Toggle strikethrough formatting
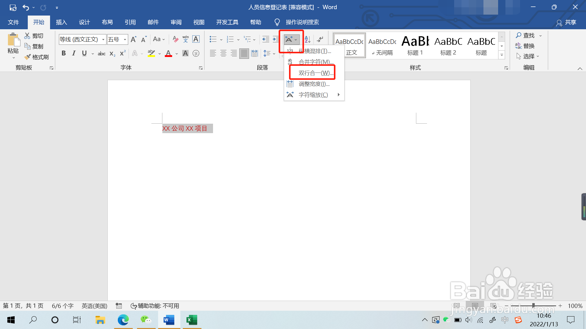The height and width of the screenshot is (329, 586). (x=101, y=54)
